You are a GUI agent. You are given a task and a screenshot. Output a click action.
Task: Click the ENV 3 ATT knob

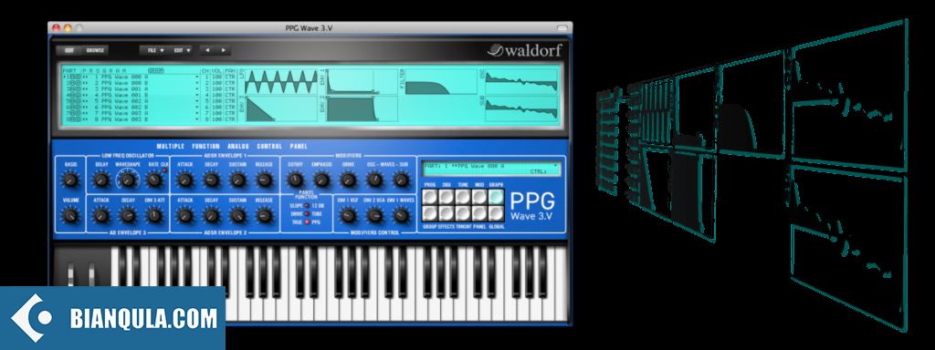[153, 215]
